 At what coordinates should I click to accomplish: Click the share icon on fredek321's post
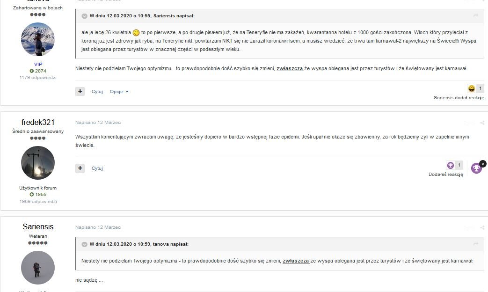pyautogui.click(x=482, y=123)
